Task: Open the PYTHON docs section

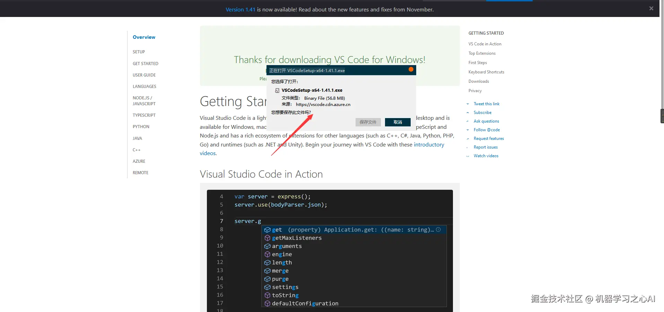Action: pos(141,127)
